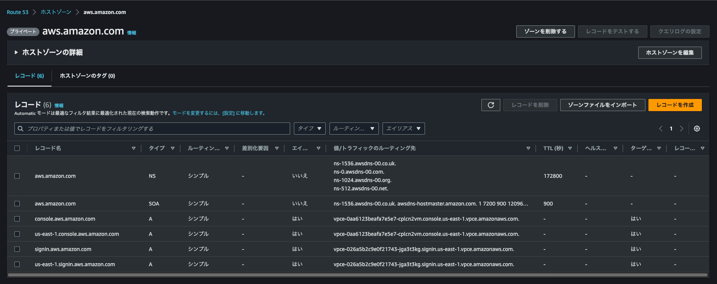Select console.aws.amazon.com record checkbox

tap(17, 219)
